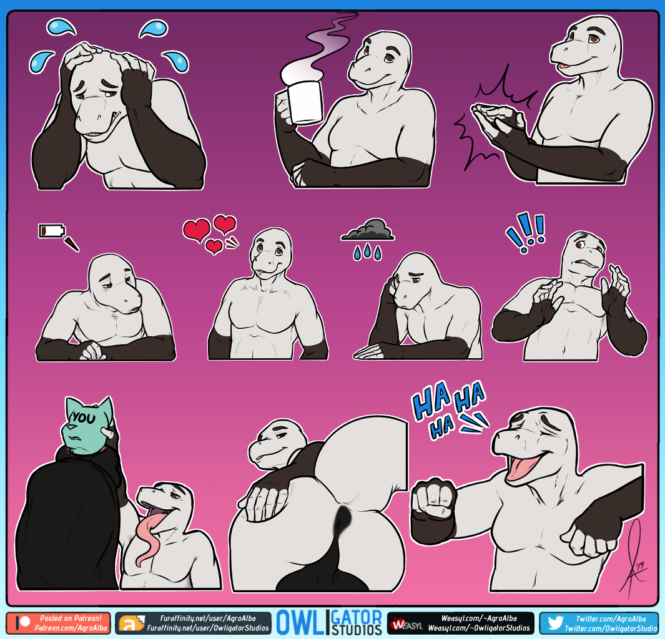The height and width of the screenshot is (639, 665).
Task: Open the Furaffinity.net/user/AgroAlba link
Action: 208,618
